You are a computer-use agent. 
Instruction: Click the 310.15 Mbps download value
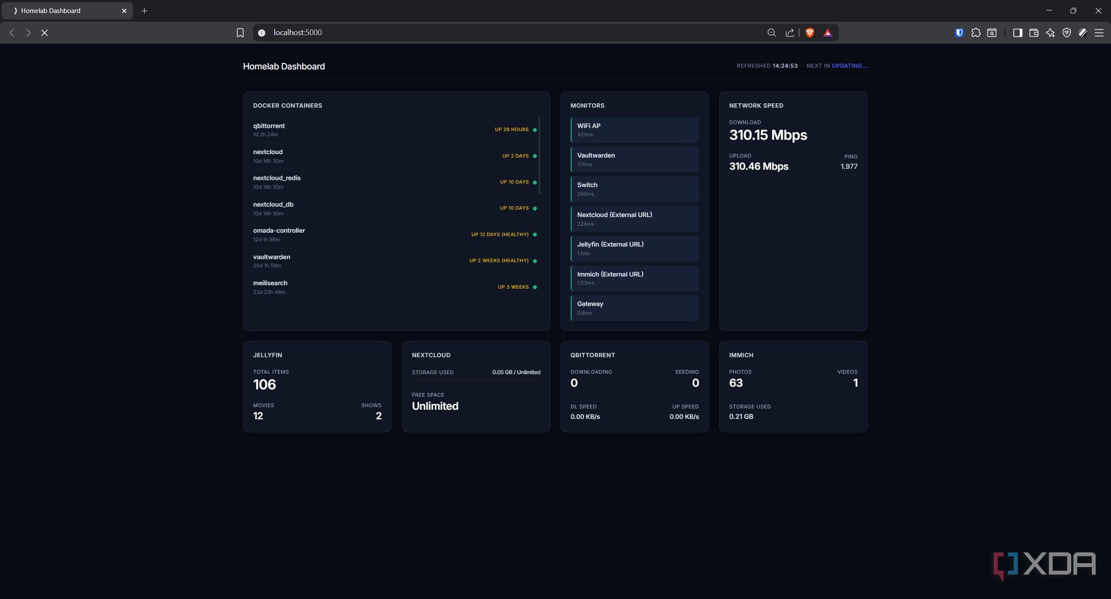pos(768,135)
